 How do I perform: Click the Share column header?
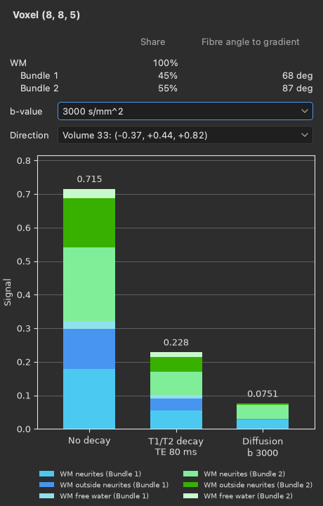(x=153, y=42)
